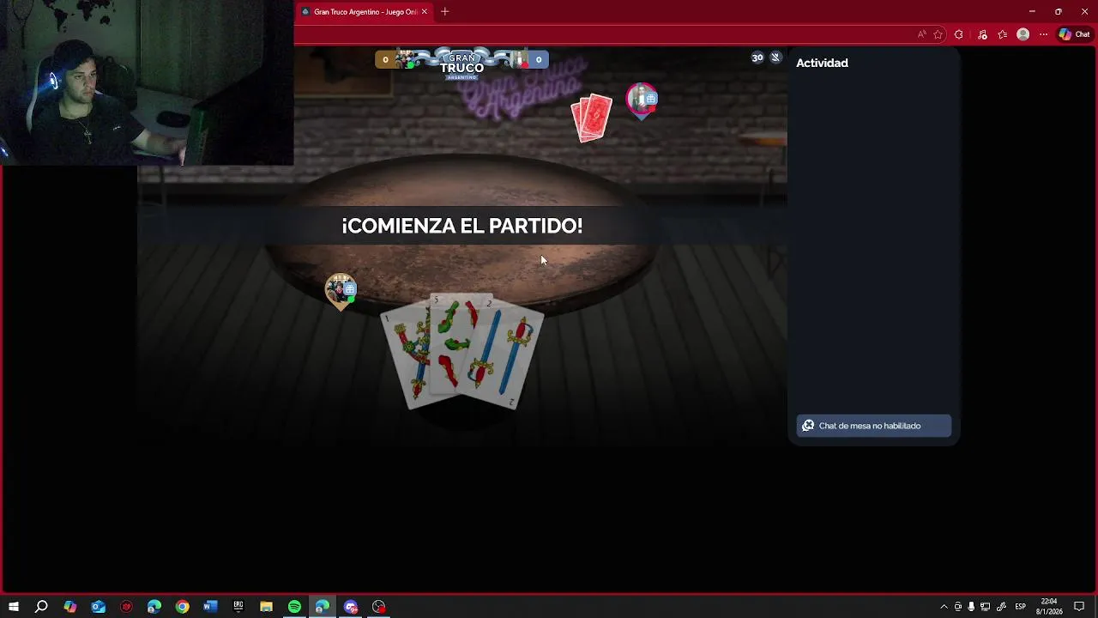The image size is (1098, 618).
Task: Open Epic Games Launcher from the taskbar
Action: (x=238, y=607)
